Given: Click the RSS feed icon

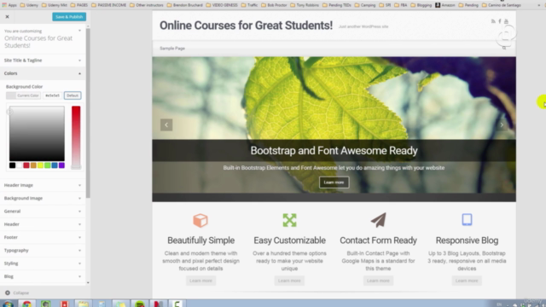Looking at the screenshot, I should (493, 21).
